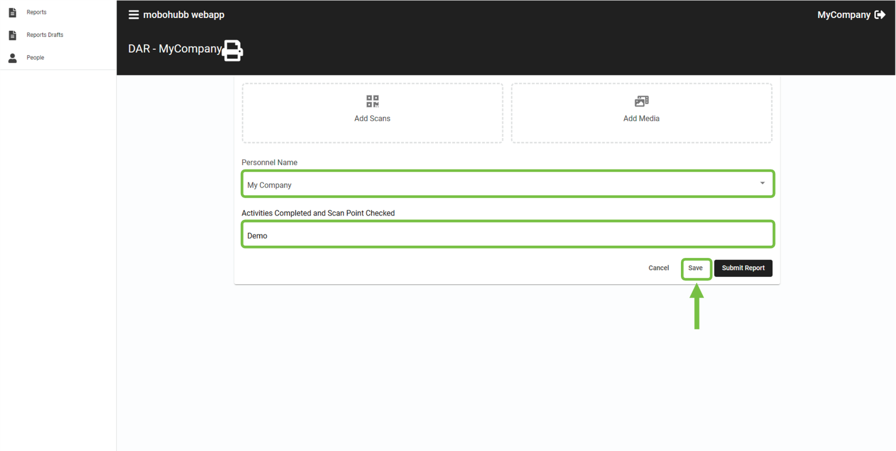Cancel the report form
The height and width of the screenshot is (451, 896).
tap(659, 268)
